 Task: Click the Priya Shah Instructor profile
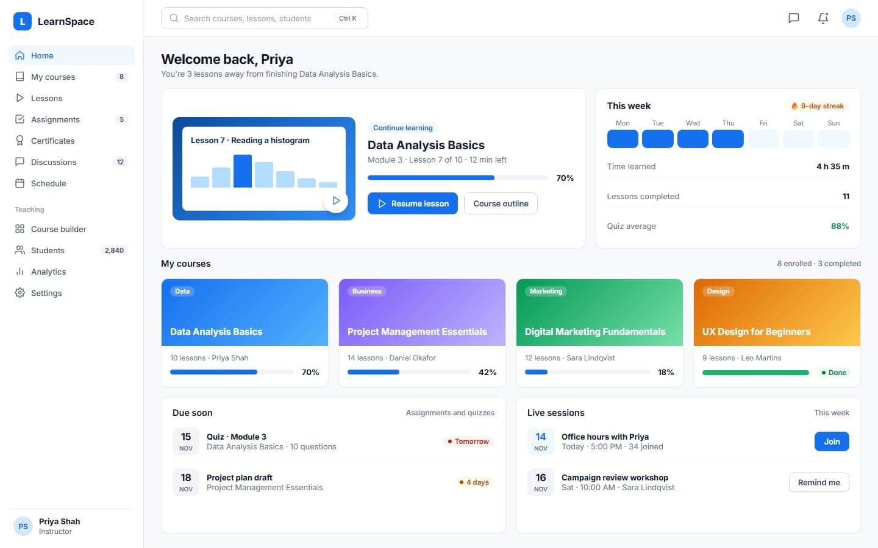pos(72,526)
